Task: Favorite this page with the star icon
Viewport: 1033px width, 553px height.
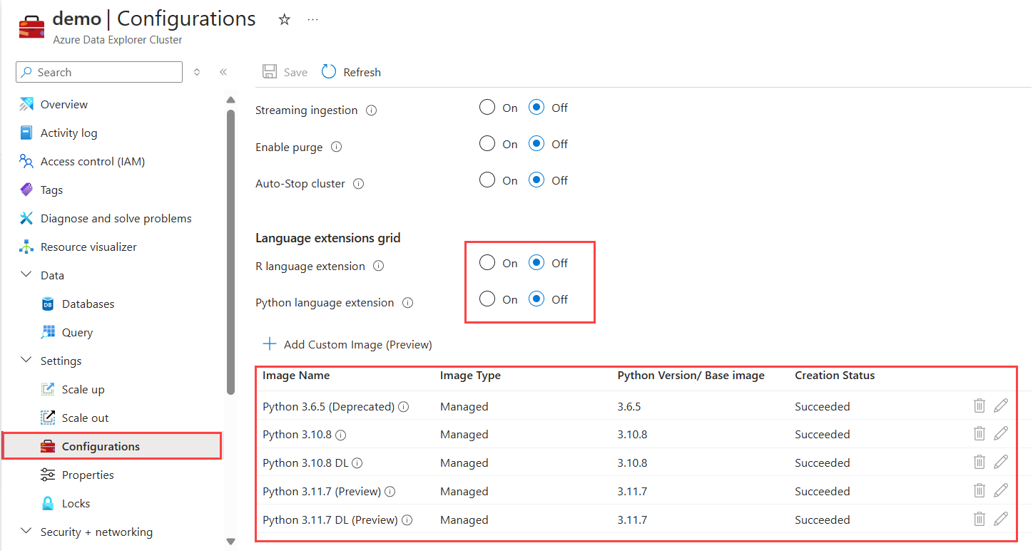Action: [284, 19]
